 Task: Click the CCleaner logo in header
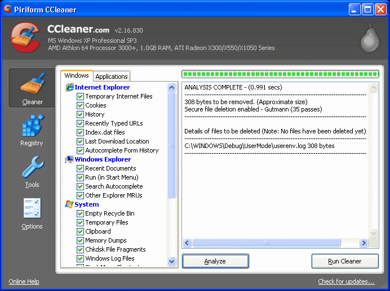point(25,38)
